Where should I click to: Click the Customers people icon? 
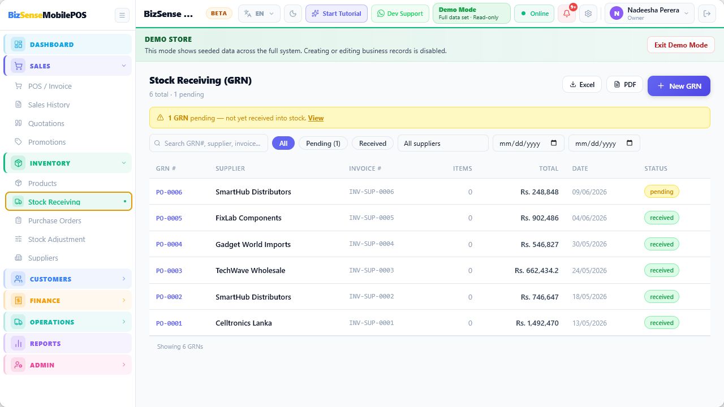coord(18,279)
